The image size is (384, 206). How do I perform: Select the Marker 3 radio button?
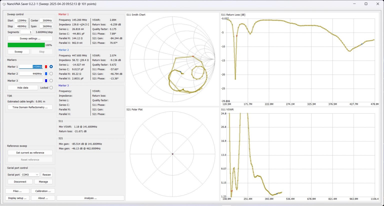click(x=51, y=81)
